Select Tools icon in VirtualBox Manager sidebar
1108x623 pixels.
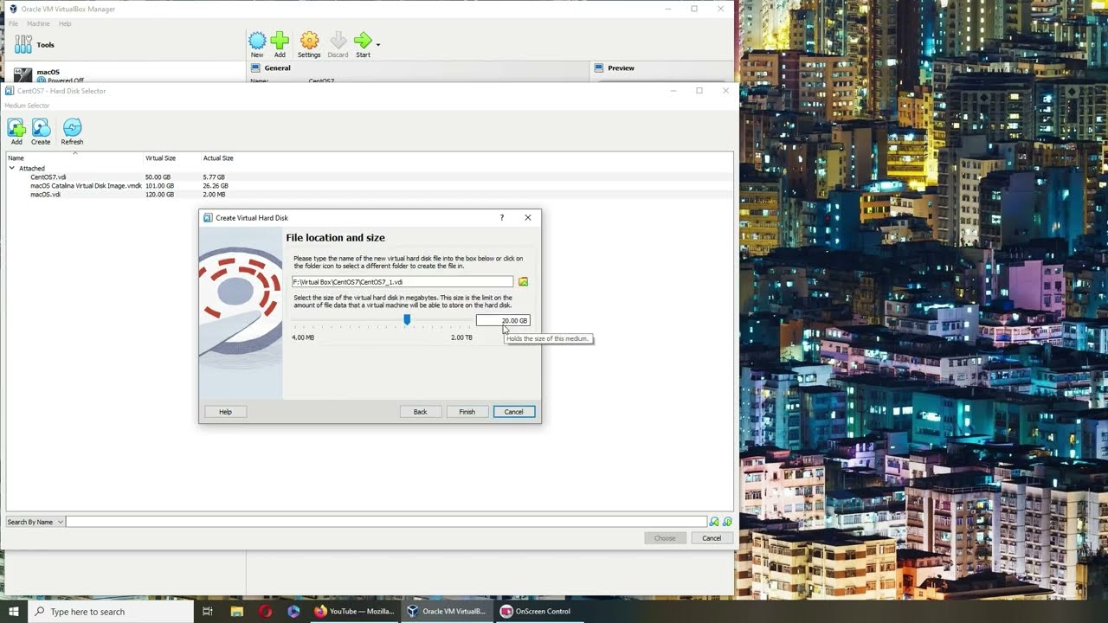[x=23, y=44]
